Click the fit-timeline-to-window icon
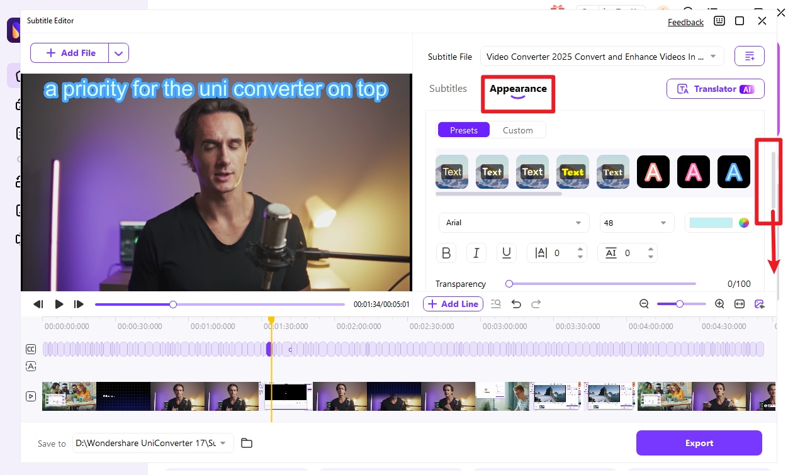788x475 pixels. 739,304
